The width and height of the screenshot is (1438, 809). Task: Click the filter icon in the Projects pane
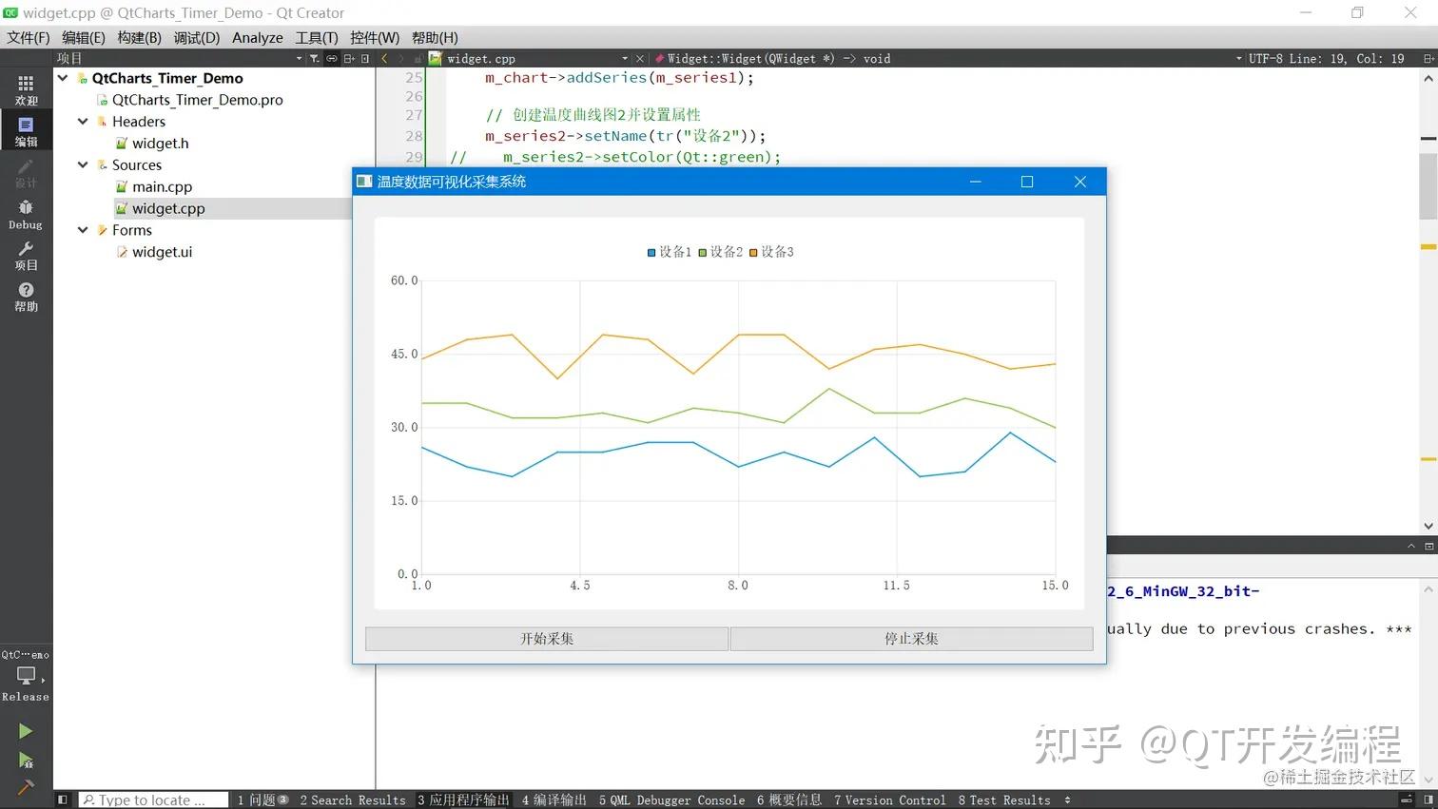point(314,58)
